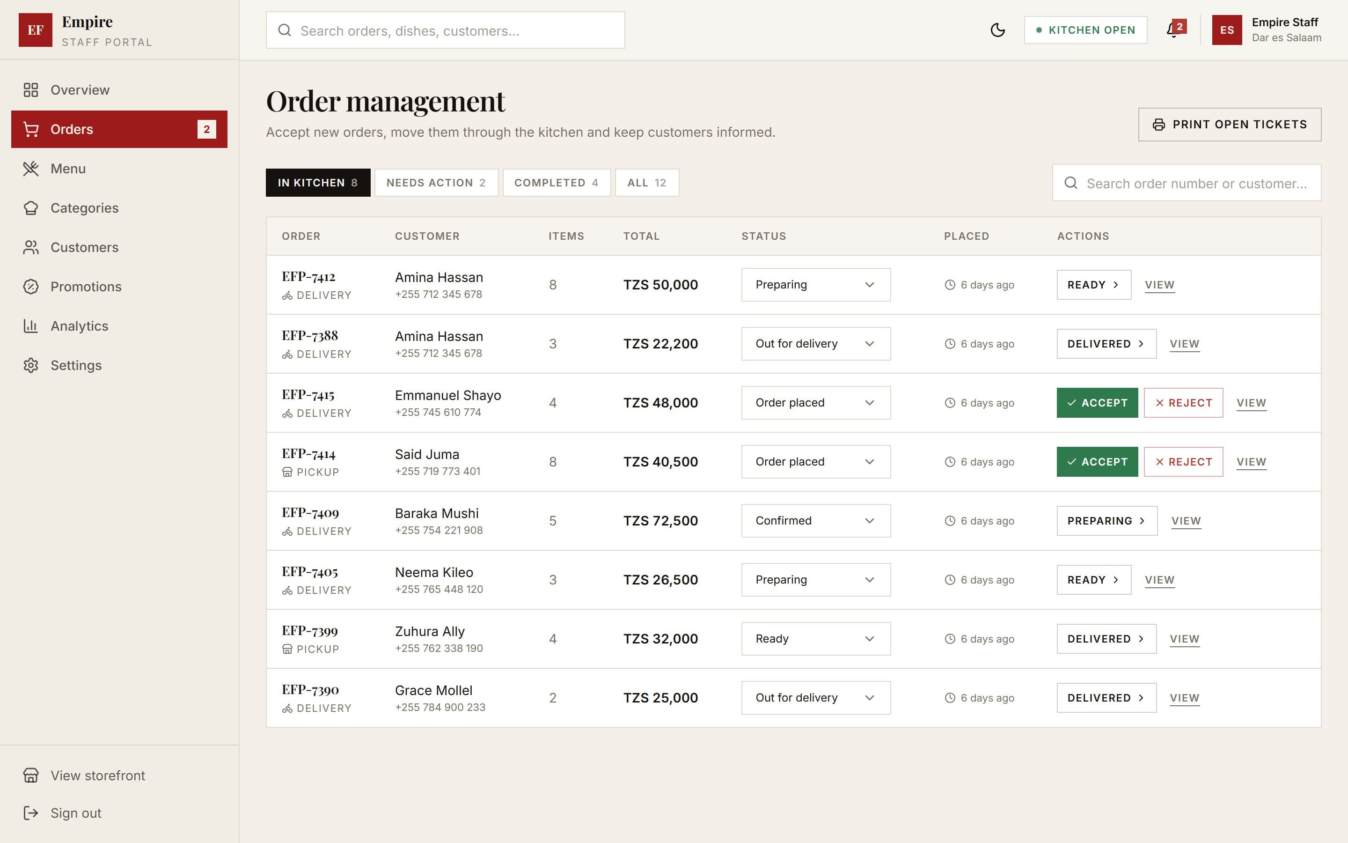Open Promotions badge icon
This screenshot has width=1348, height=843.
coord(30,287)
